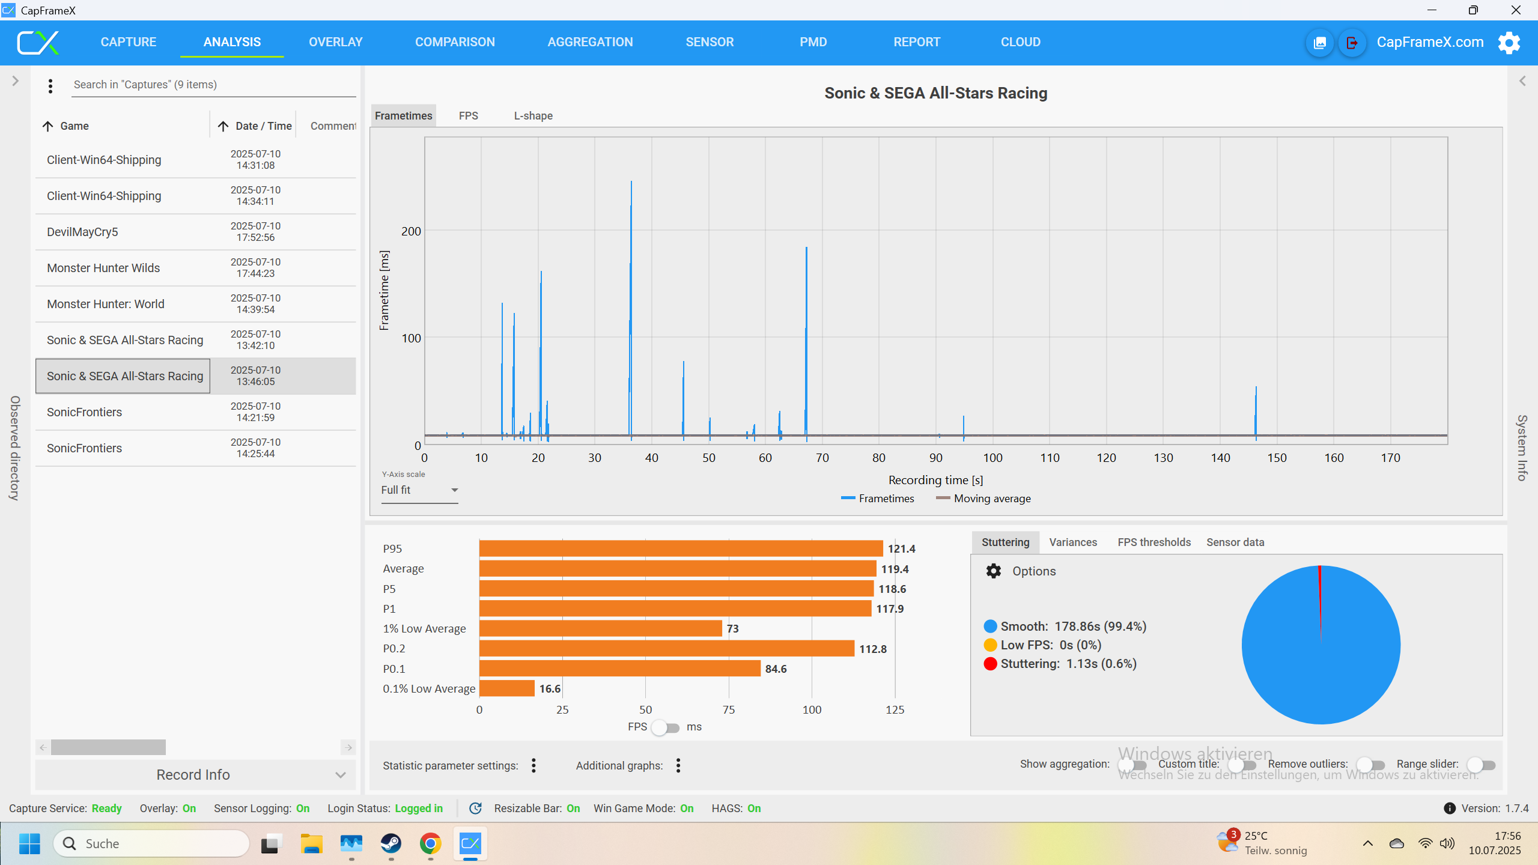Image resolution: width=1538 pixels, height=865 pixels.
Task: Open the captures list three-dot menu
Action: (x=50, y=86)
